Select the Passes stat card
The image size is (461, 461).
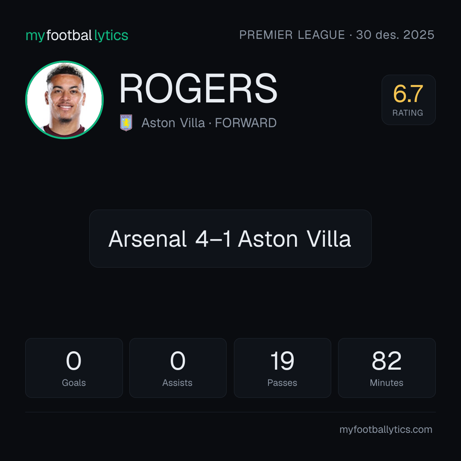pos(282,368)
